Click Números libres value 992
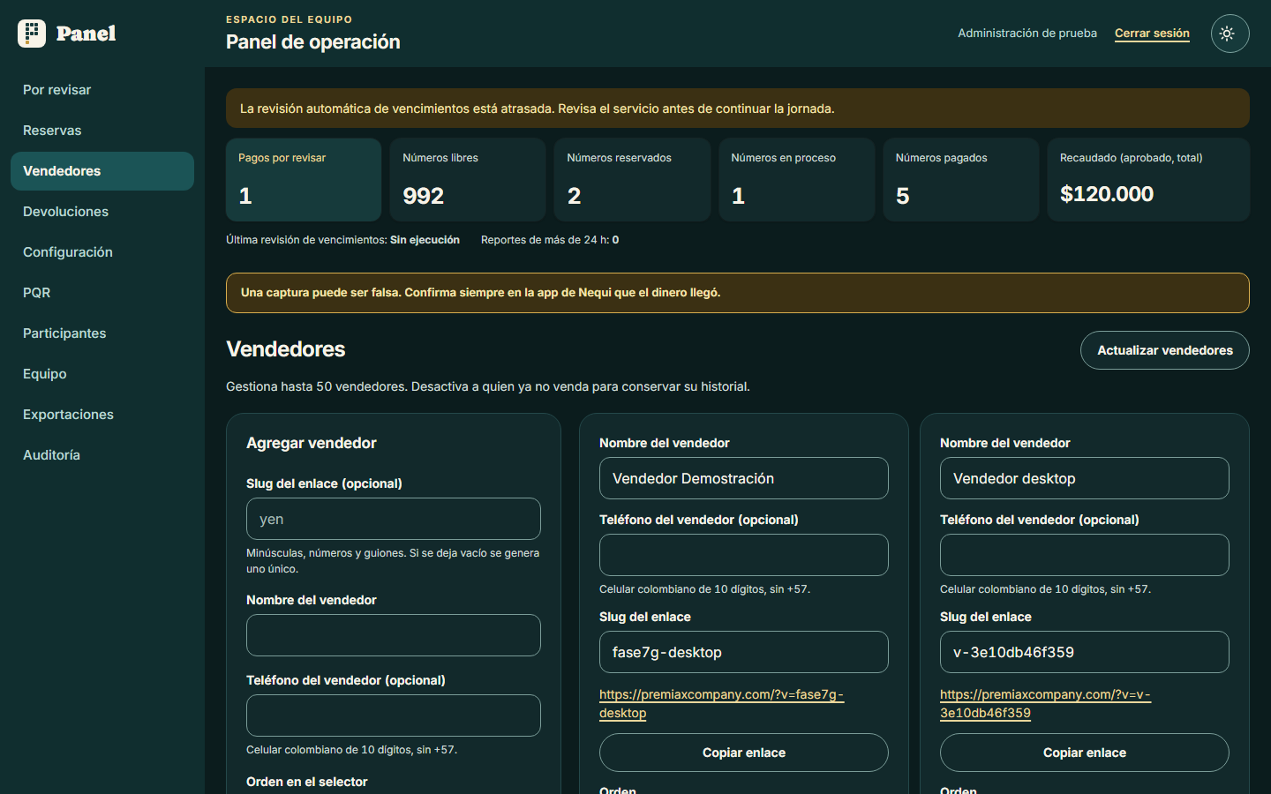 point(424,196)
